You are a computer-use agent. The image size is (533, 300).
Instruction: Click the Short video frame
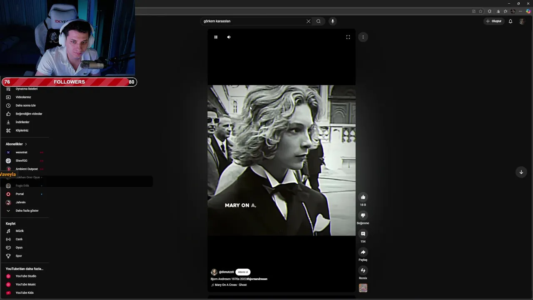pos(281,160)
